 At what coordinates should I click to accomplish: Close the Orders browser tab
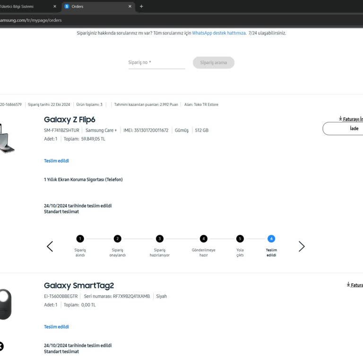[x=130, y=7]
